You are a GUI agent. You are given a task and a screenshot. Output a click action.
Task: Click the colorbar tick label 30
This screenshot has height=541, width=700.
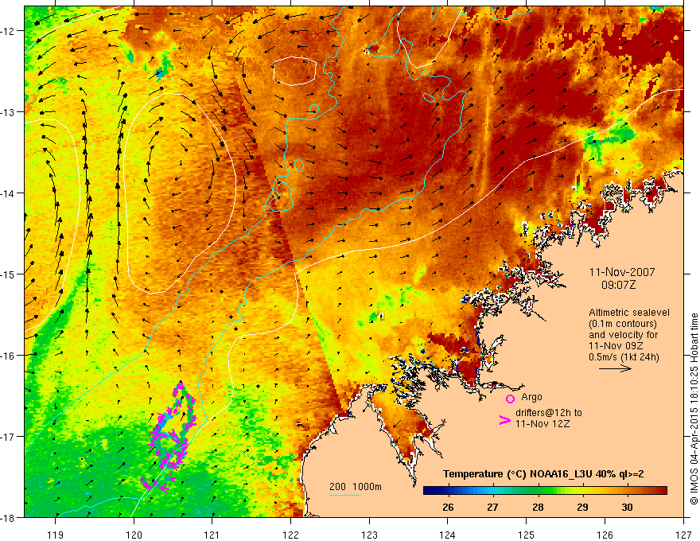coord(627,508)
